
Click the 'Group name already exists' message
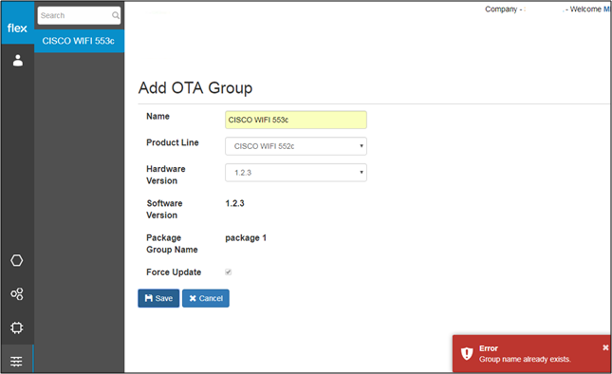coord(525,359)
